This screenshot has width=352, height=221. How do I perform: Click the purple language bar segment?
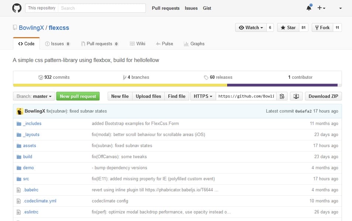tap(282, 85)
